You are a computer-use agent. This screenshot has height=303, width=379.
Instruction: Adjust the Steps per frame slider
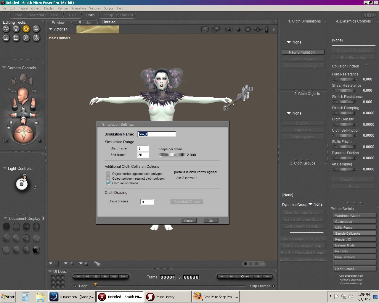click(172, 155)
